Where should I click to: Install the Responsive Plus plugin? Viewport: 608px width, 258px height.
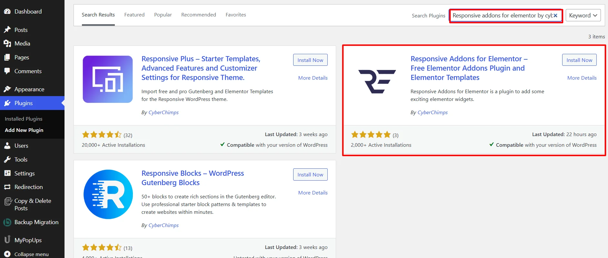coord(310,60)
